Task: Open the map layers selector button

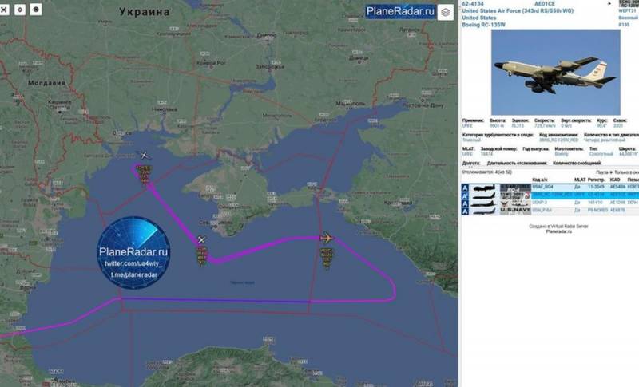Action: pos(446,12)
